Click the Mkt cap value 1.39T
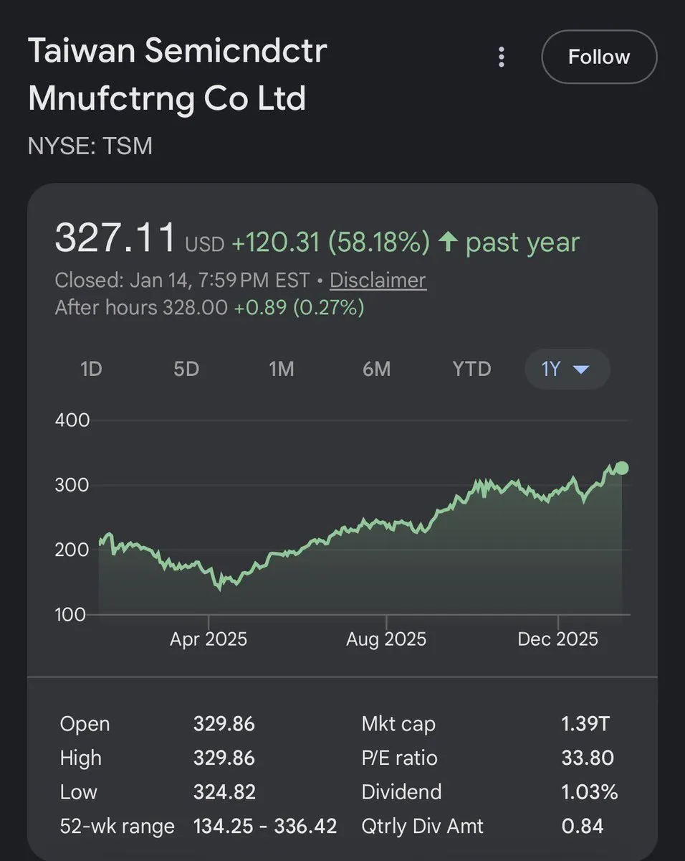The image size is (685, 861). point(586,724)
